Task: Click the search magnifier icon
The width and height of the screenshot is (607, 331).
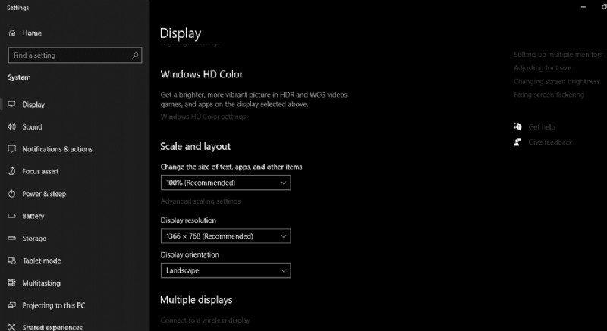Action: point(135,55)
